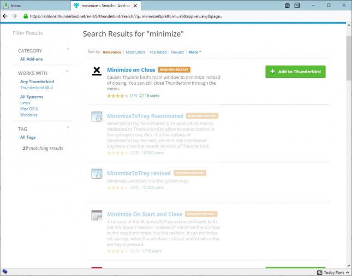Click the 'Filter Results' heading
This screenshot has width=352, height=276.
point(28,33)
